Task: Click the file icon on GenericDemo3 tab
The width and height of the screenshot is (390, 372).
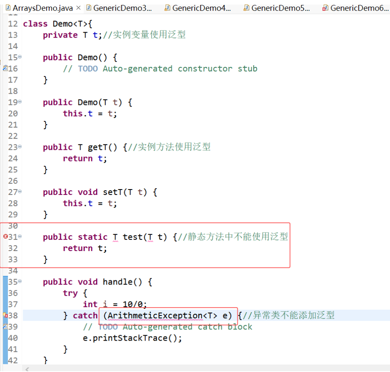Action: pos(89,8)
